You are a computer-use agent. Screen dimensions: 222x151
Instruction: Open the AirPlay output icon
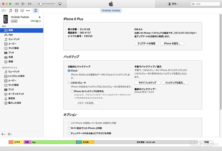(x=60, y=4)
